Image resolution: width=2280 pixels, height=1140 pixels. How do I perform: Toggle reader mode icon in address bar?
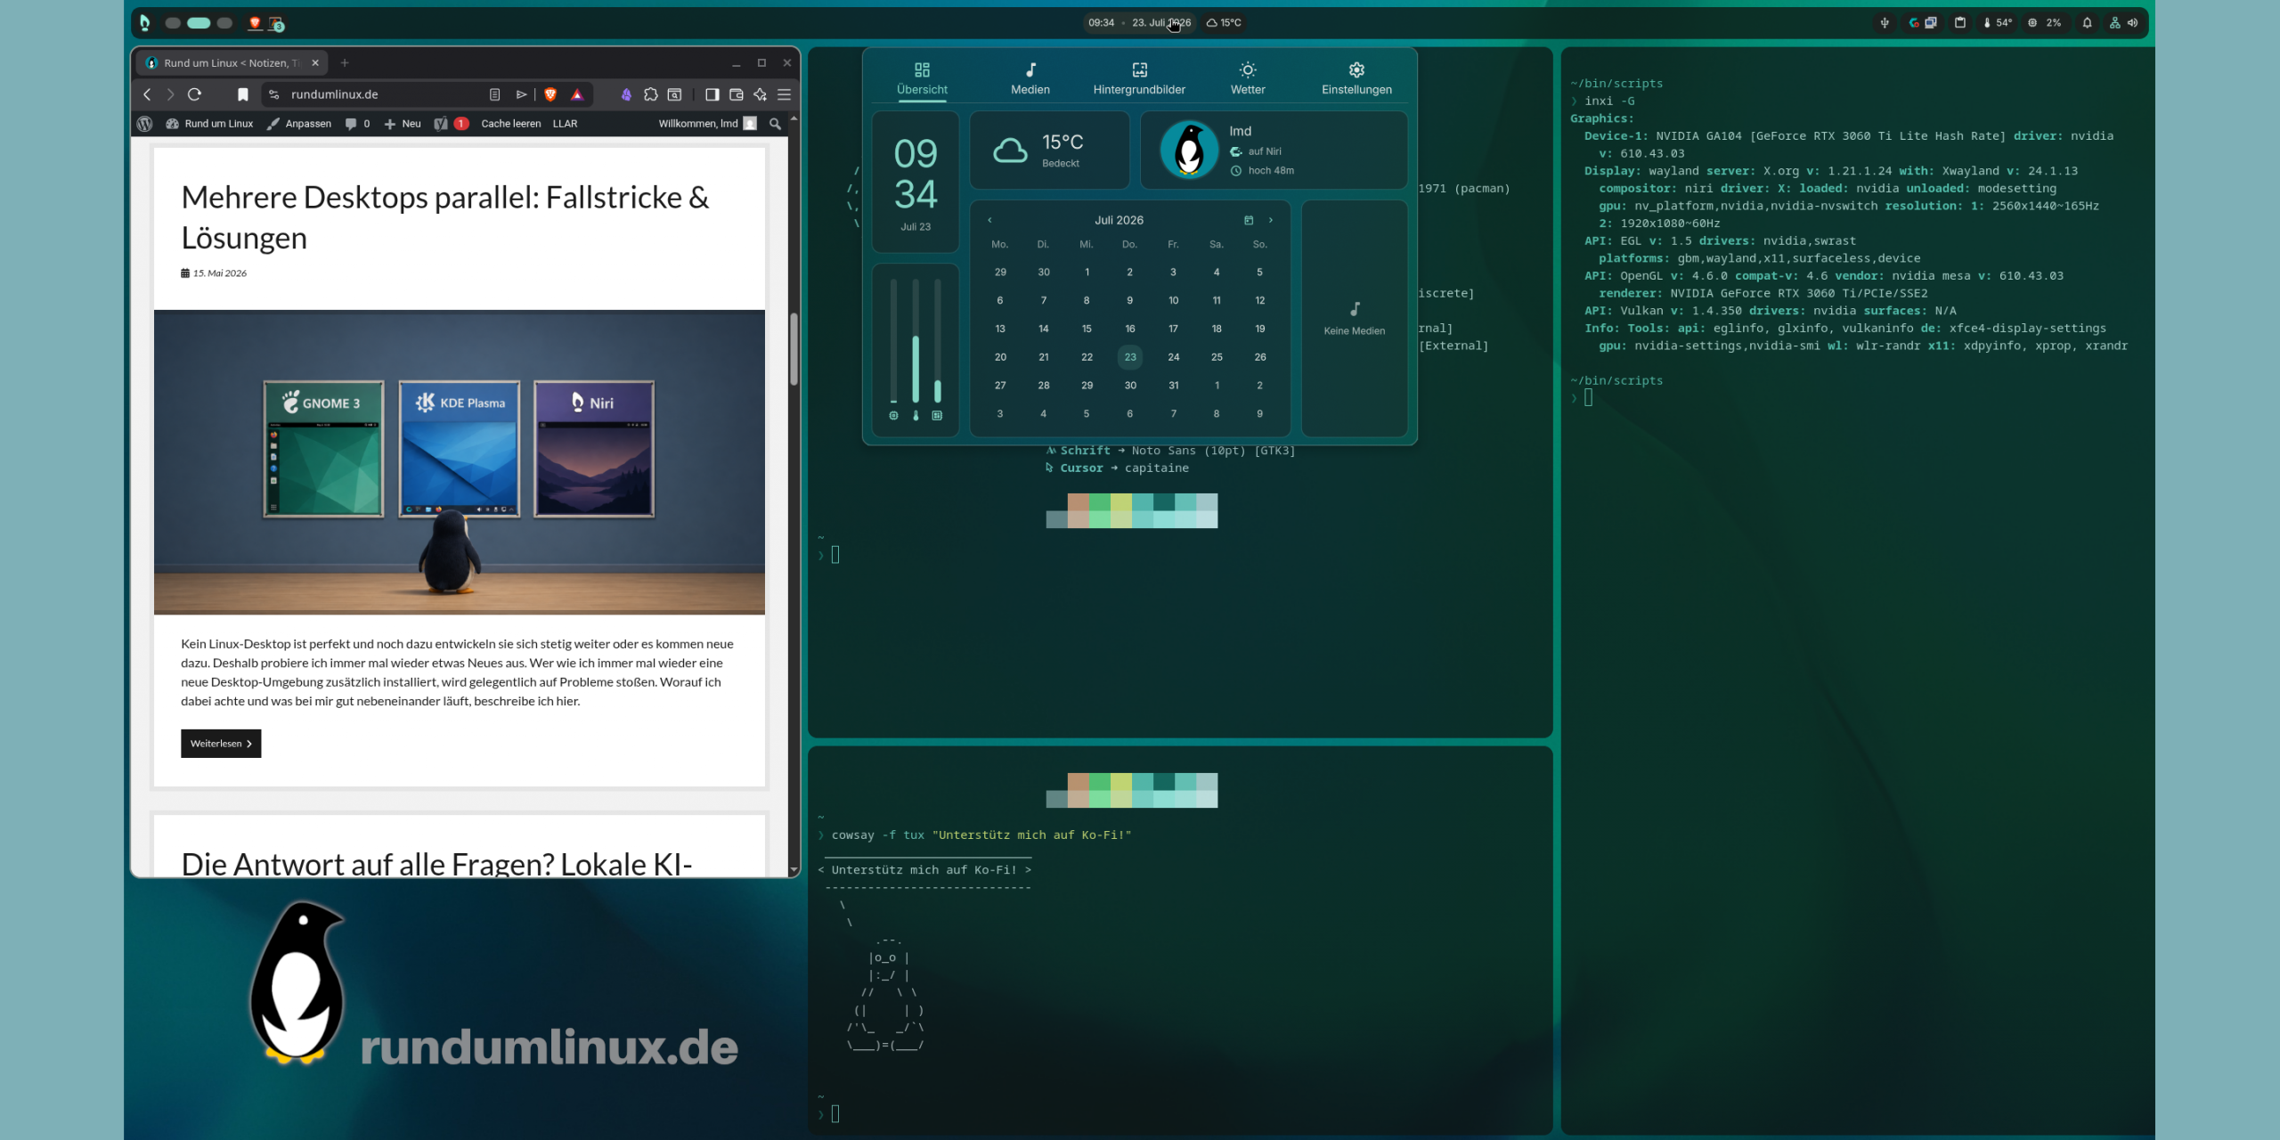[x=495, y=94]
